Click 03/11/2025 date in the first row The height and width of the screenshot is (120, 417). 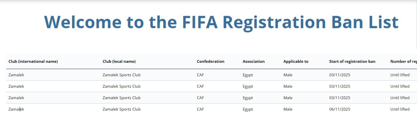[x=340, y=75]
